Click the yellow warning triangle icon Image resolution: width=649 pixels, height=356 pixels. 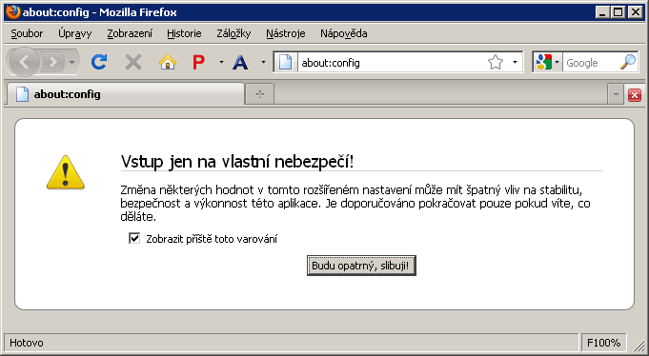point(66,173)
